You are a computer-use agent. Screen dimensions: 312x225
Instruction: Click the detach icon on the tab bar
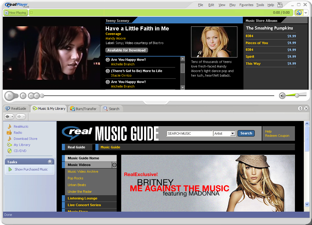[x=300, y=109]
